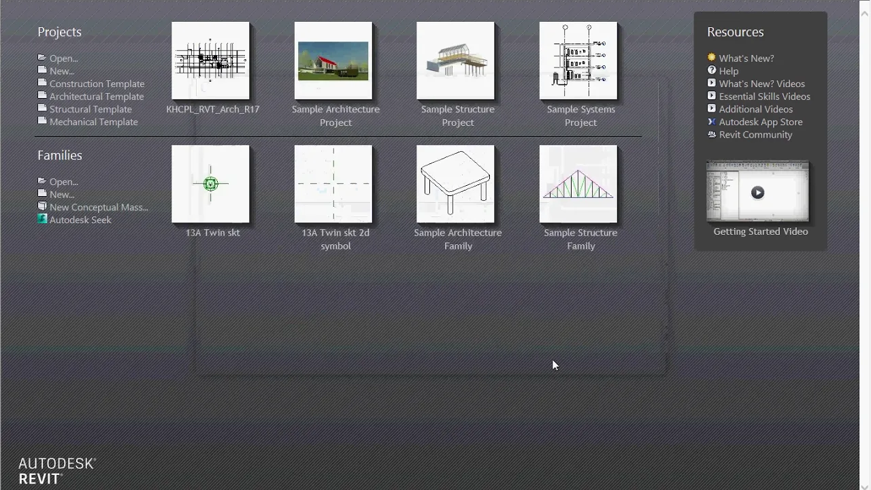Click the New Conceptual Mass icon

(42, 206)
